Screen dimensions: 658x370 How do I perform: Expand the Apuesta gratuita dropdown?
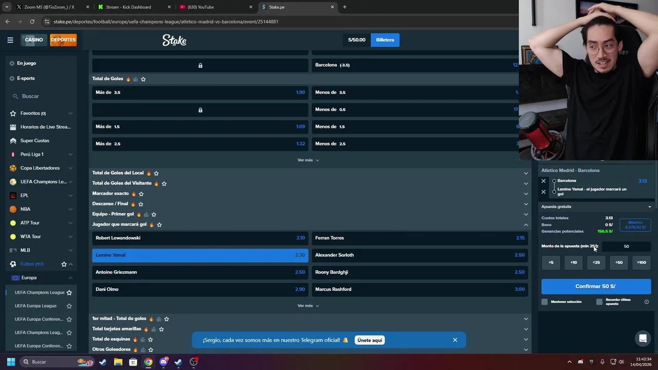596,207
